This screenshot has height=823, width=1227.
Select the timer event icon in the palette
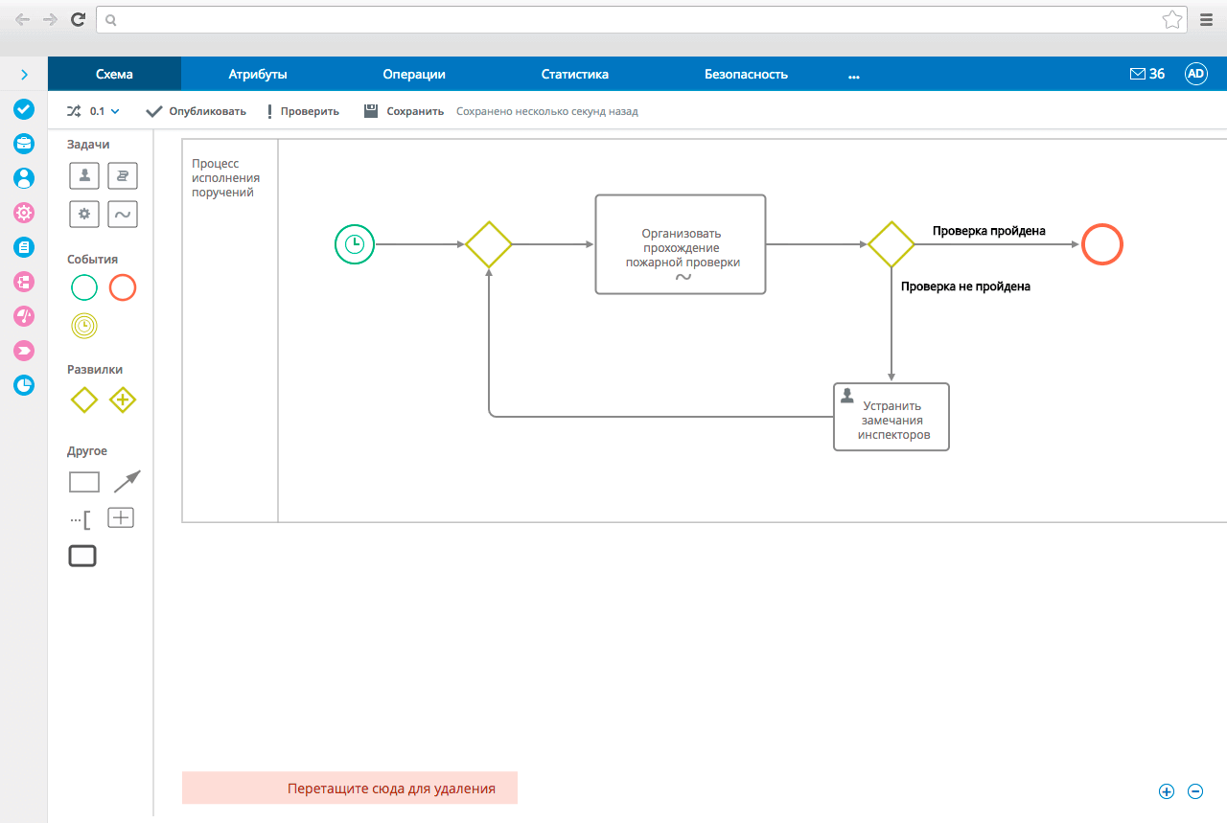pyautogui.click(x=84, y=327)
